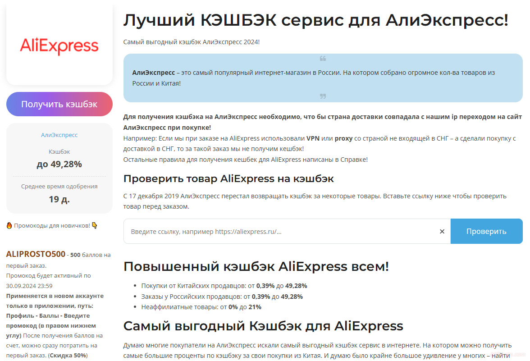Click the "Заказы у Российских продавцов" list item
Viewport: 530px width, 361px height.
(222, 297)
